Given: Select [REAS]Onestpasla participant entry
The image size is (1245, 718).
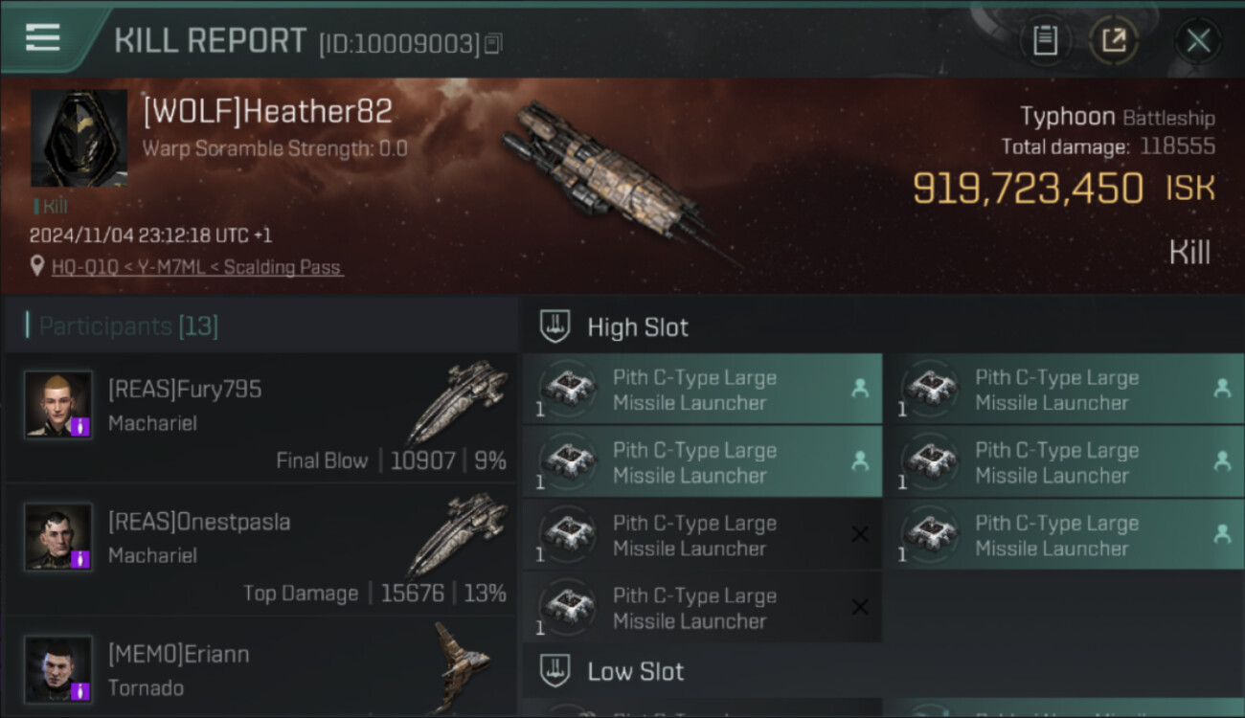Looking at the screenshot, I should [x=261, y=550].
